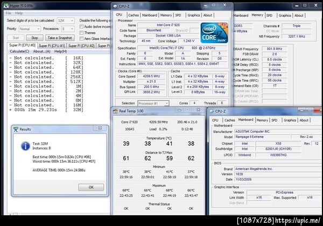This screenshot has height=226, width=323.
Task: Click the Real Temp title bar icon
Action: click(115, 111)
